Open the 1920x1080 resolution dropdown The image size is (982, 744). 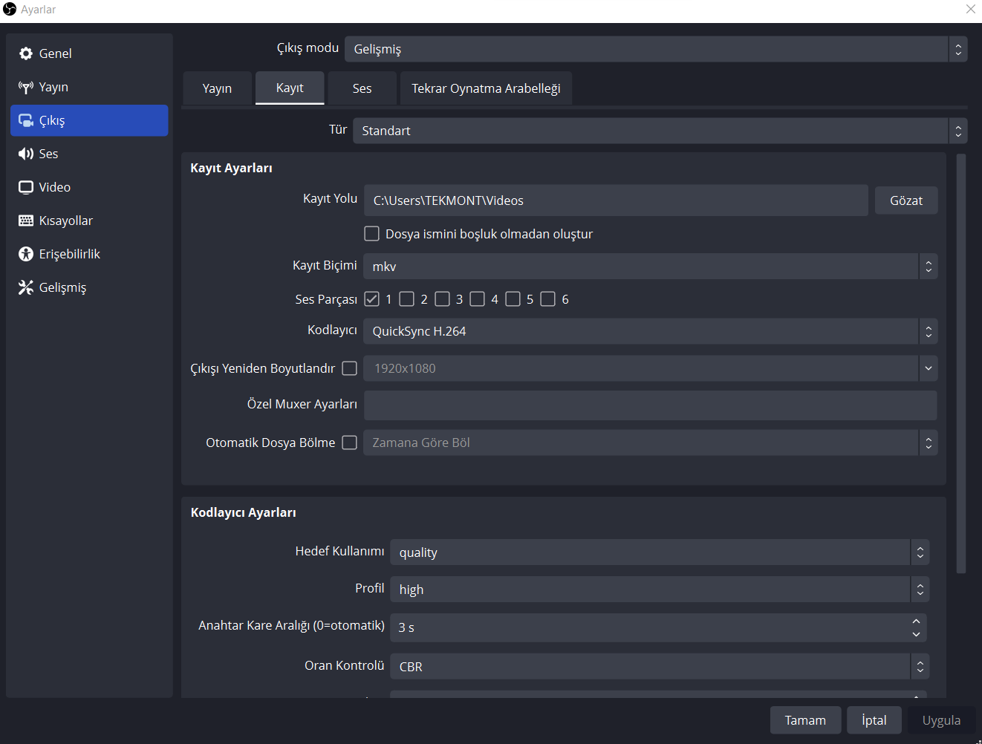[x=651, y=368]
